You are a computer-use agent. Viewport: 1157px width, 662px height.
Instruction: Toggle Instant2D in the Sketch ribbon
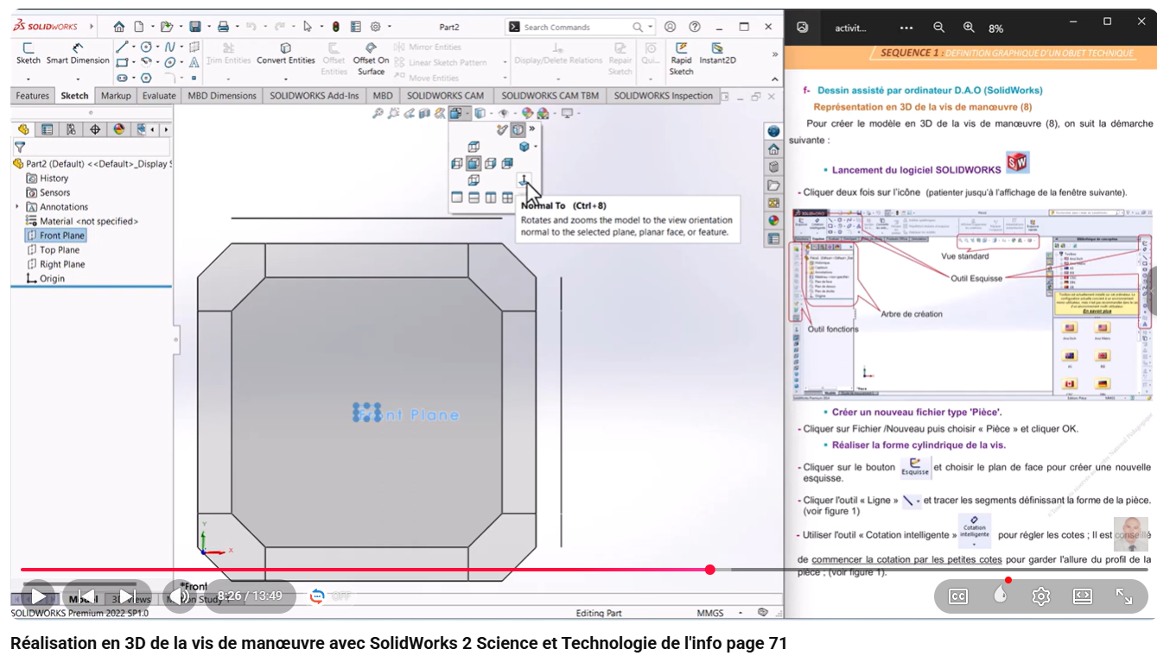[717, 54]
